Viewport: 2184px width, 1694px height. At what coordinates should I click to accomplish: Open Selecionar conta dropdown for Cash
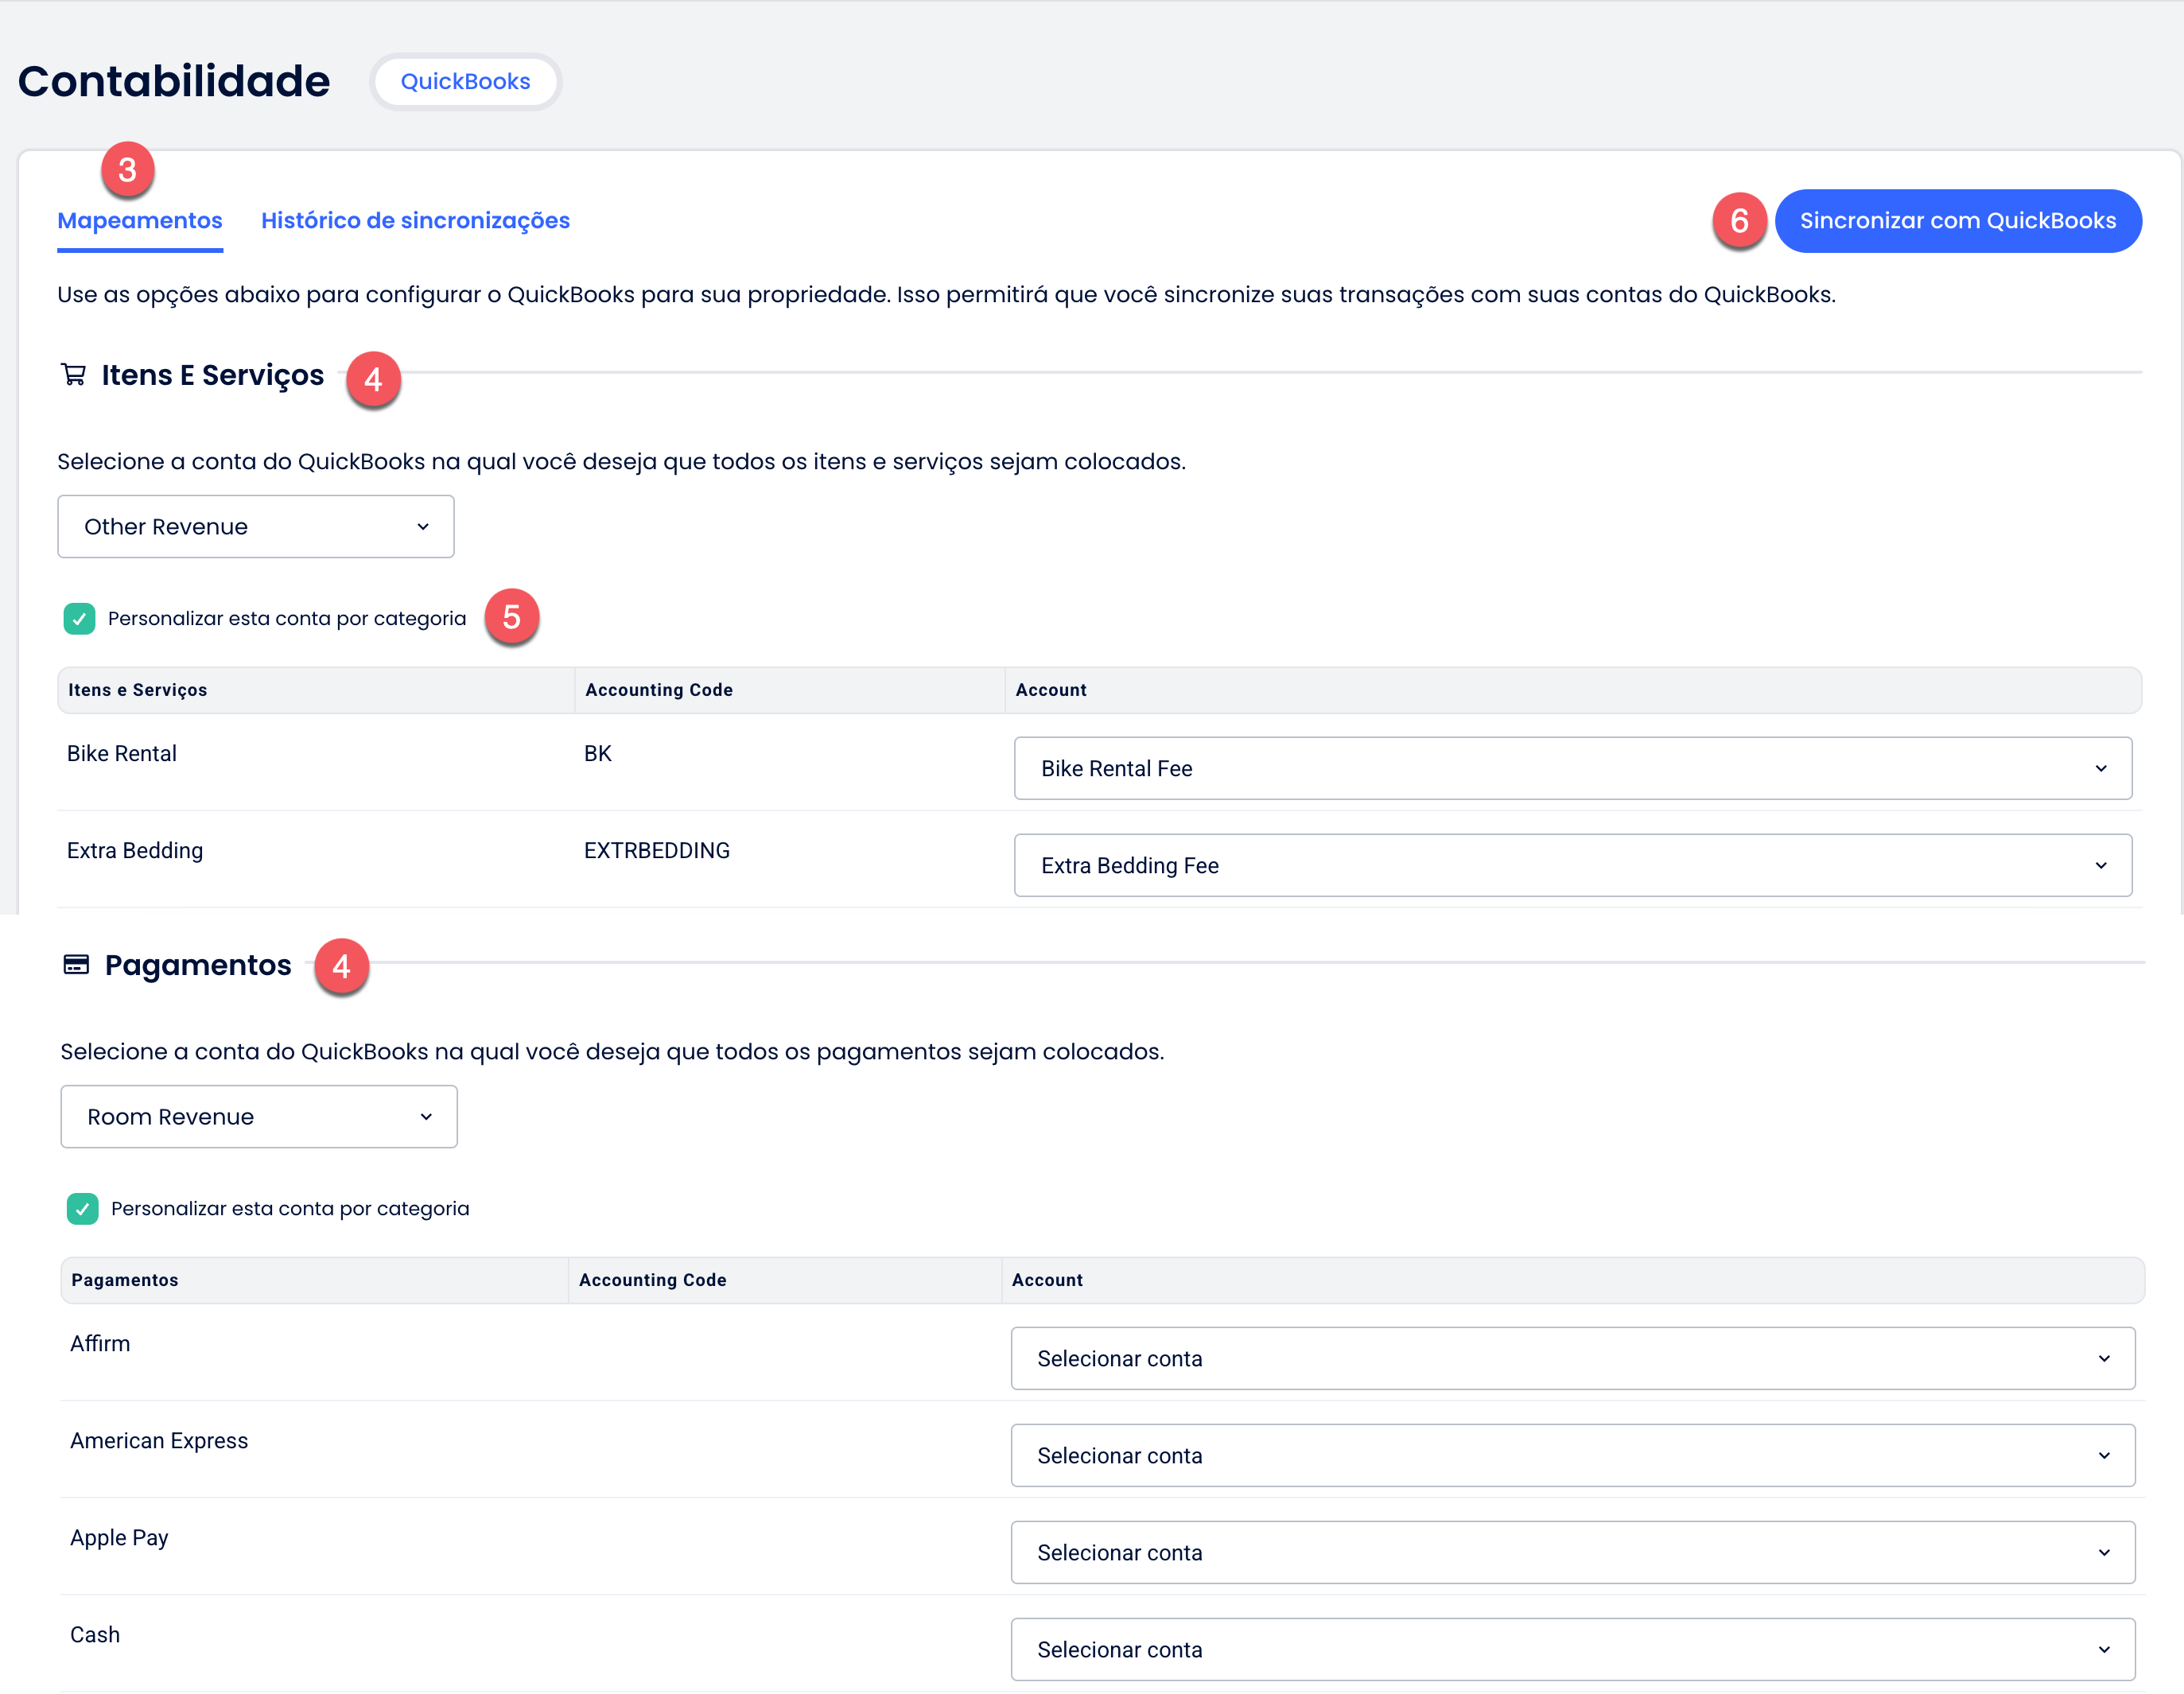point(1573,1650)
